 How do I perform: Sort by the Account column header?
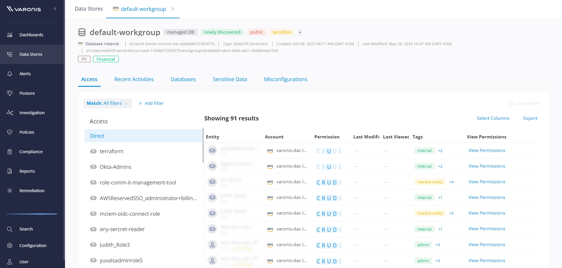(274, 137)
